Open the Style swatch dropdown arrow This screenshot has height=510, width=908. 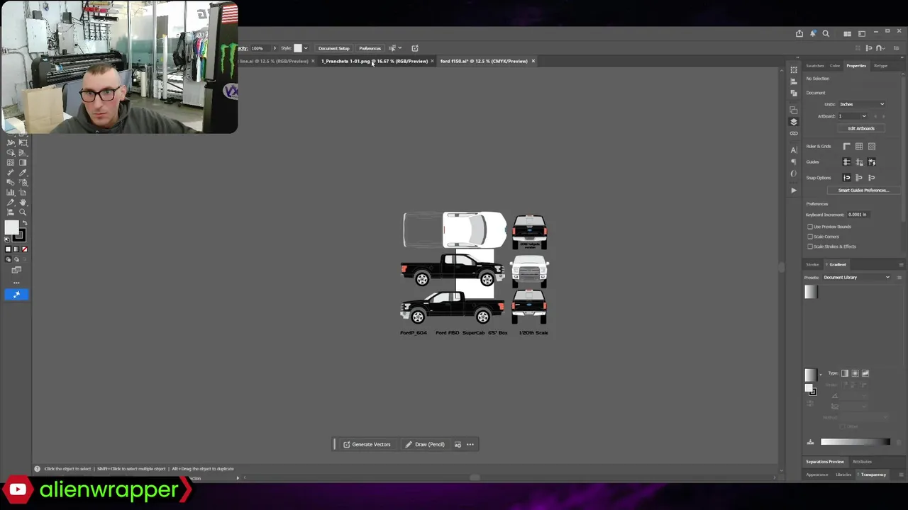[x=306, y=48]
